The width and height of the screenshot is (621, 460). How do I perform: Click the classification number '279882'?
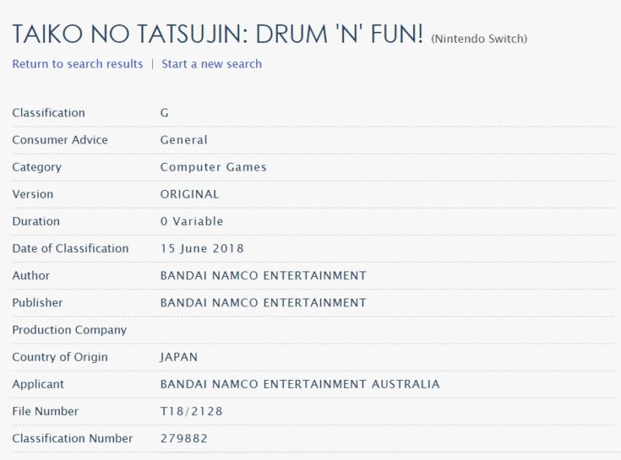click(183, 438)
